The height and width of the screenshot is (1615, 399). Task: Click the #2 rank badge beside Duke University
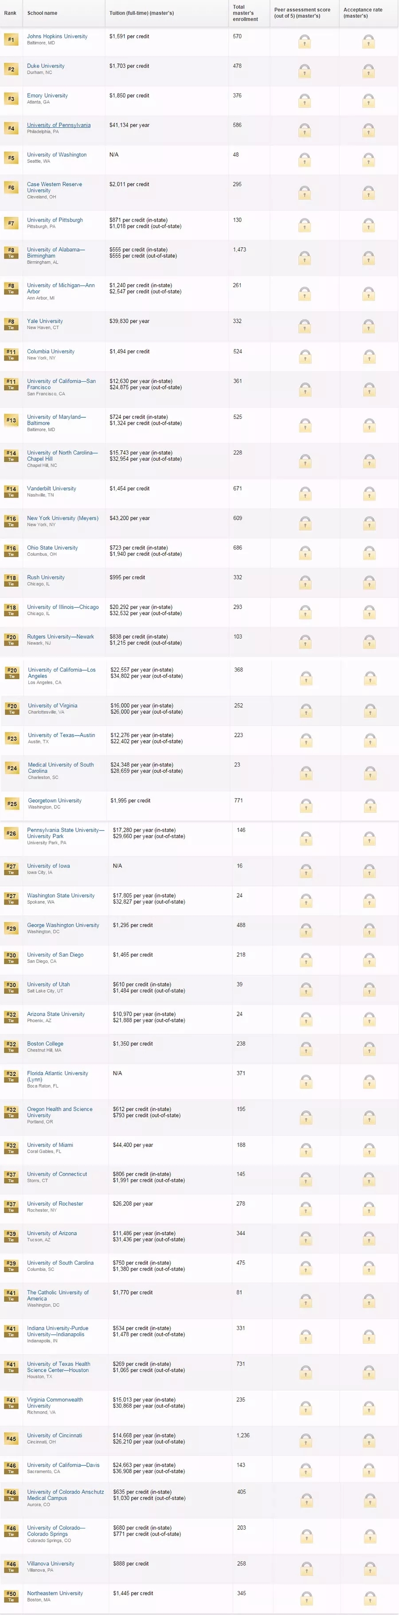coord(11,70)
